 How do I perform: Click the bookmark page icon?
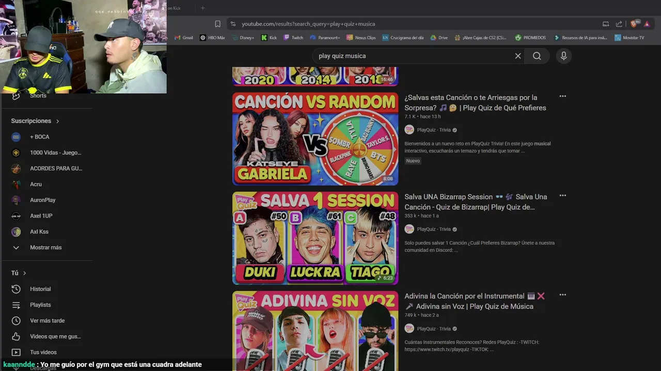click(217, 24)
